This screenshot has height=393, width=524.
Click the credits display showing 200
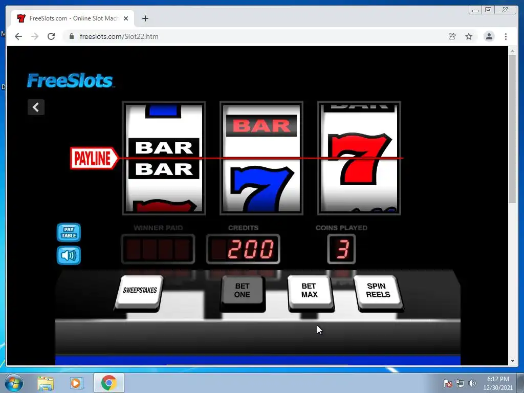coord(243,249)
